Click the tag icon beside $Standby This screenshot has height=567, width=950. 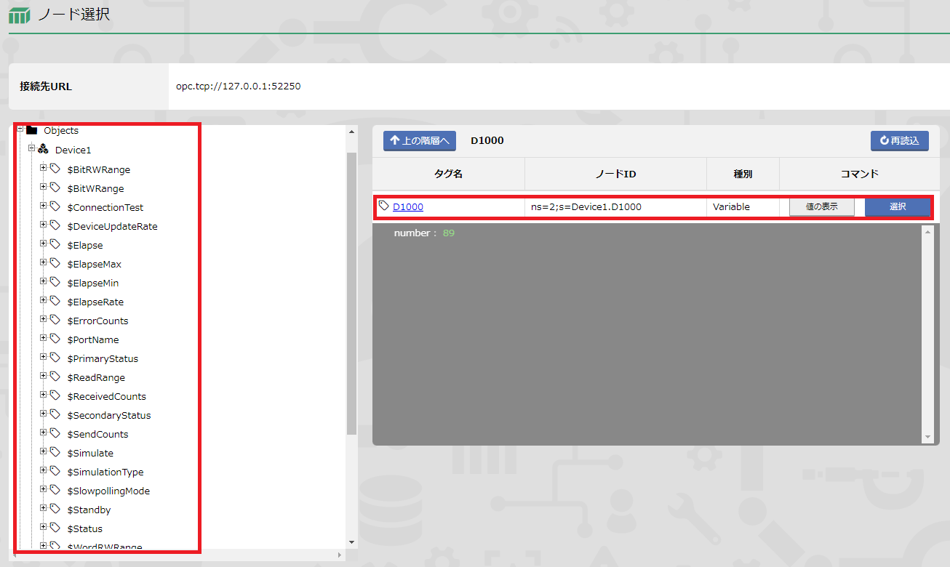click(55, 508)
